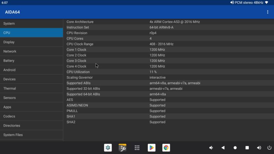Click the interactive governor value
274x154 pixels.
pyautogui.click(x=158, y=78)
